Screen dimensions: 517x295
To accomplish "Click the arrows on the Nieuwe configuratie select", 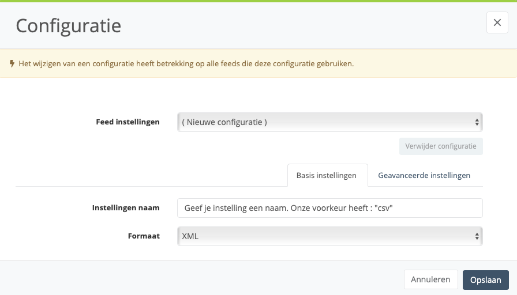I will [x=477, y=122].
